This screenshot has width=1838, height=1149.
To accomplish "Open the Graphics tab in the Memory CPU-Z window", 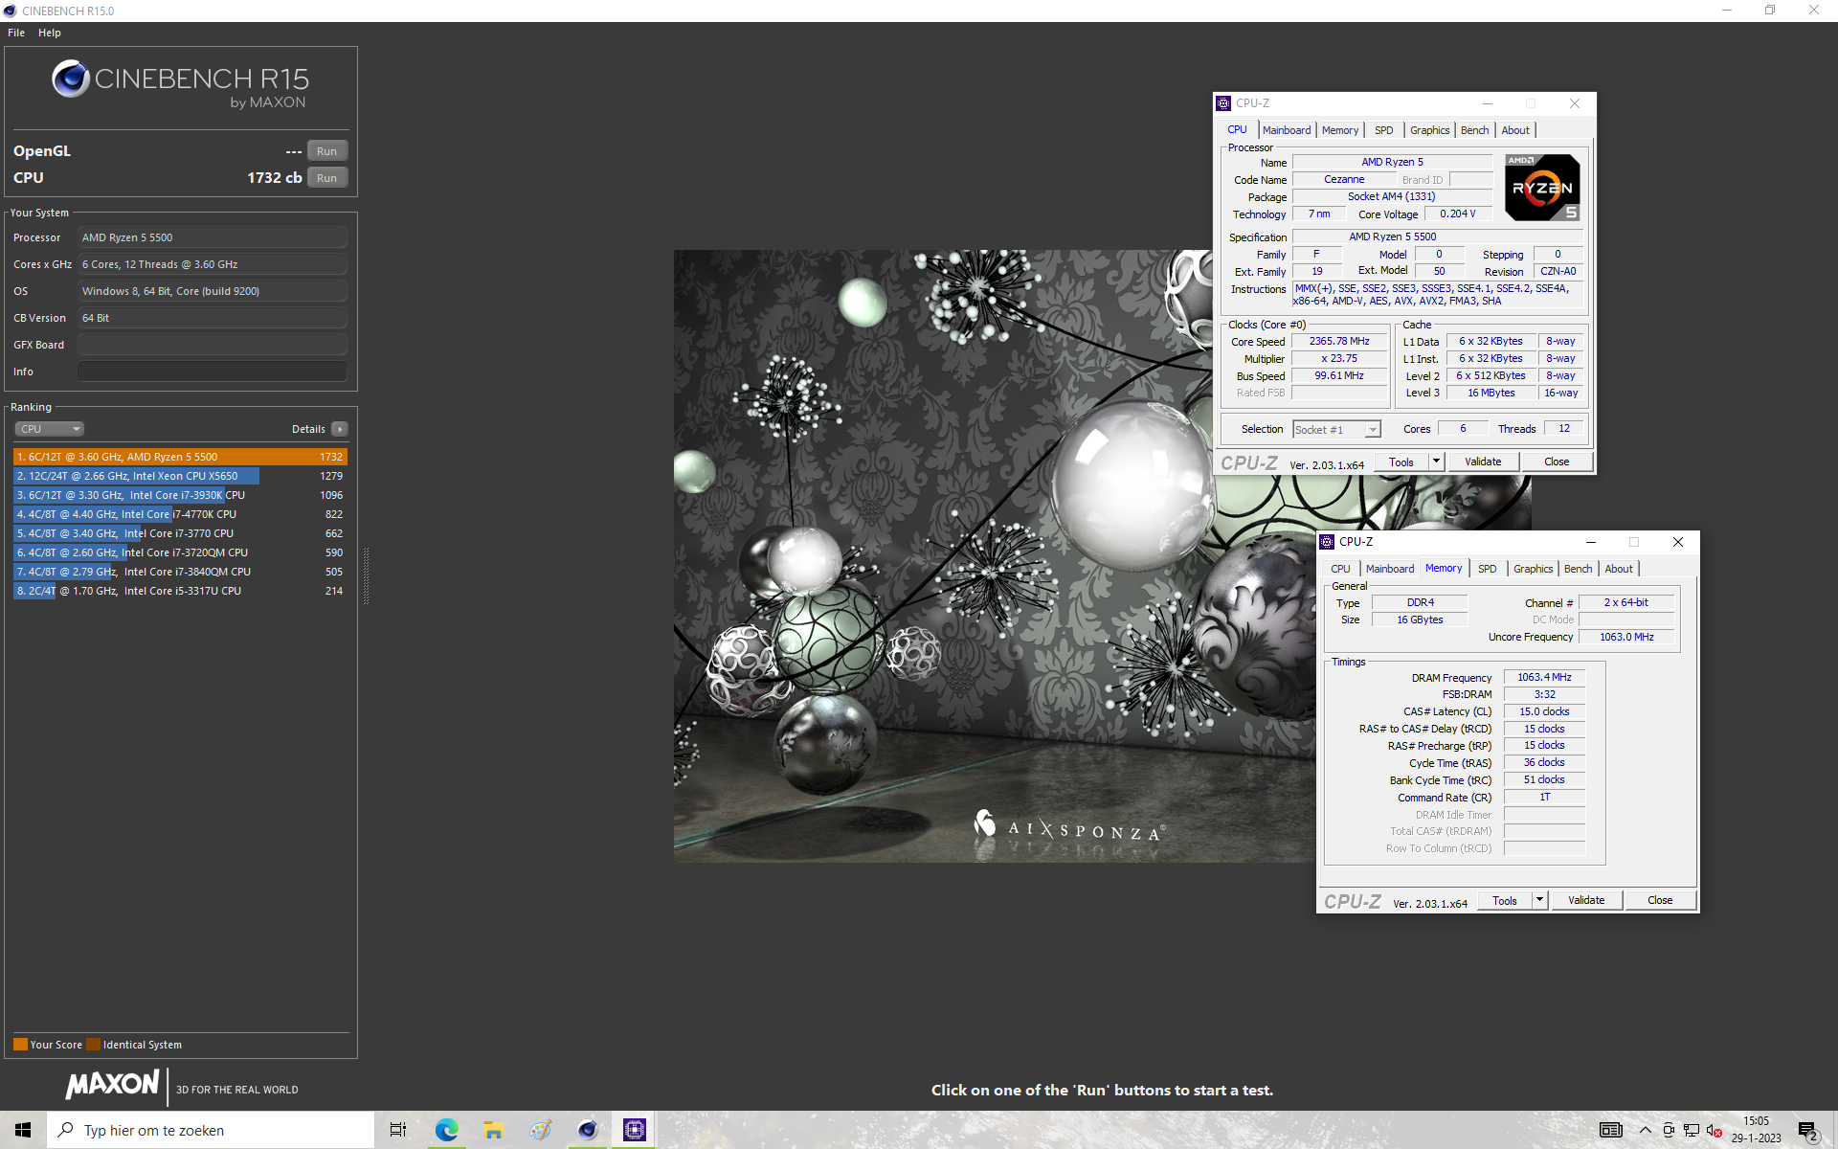I will [x=1533, y=569].
